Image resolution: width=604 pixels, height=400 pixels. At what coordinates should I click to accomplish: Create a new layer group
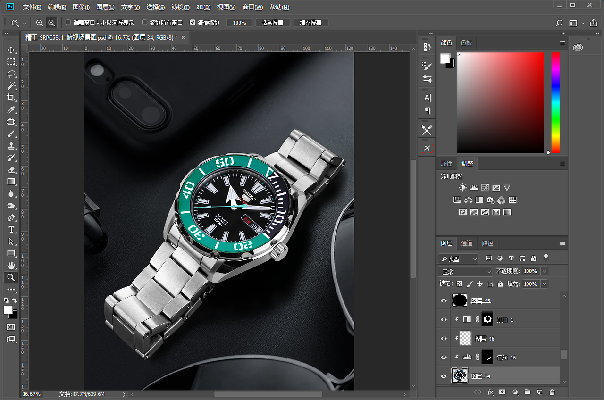tap(528, 392)
